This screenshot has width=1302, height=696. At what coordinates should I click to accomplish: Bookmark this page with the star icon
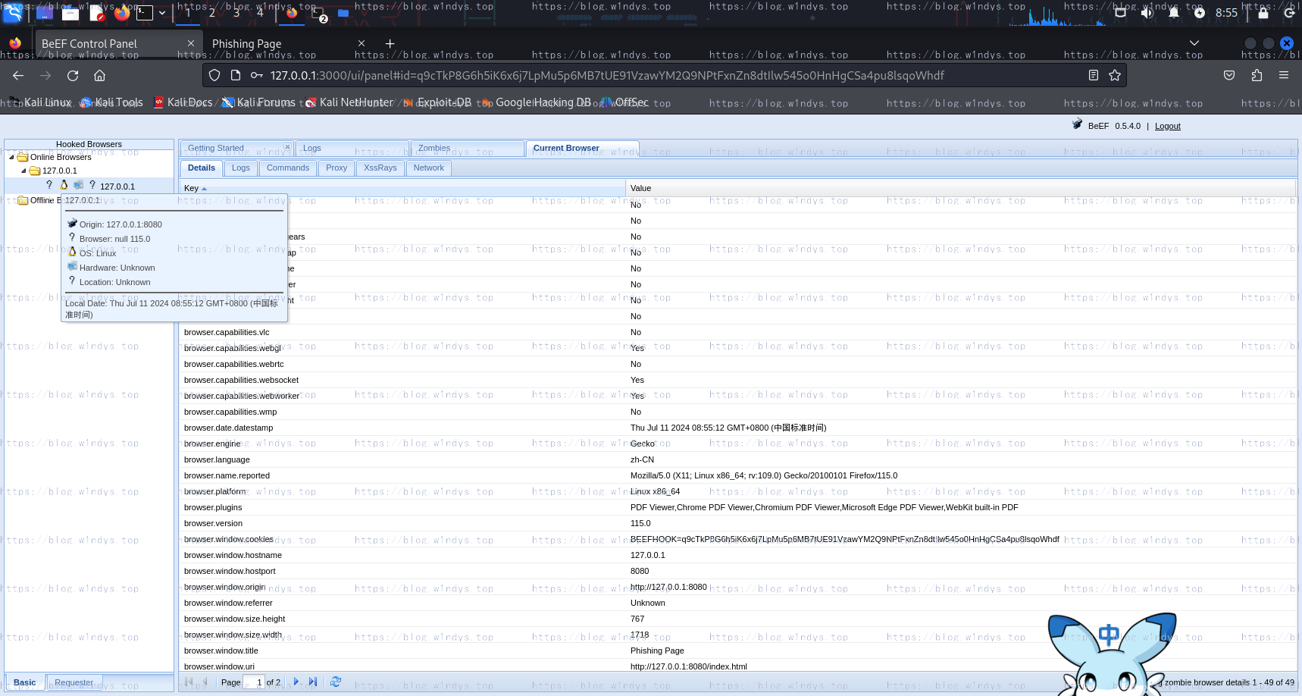coord(1114,76)
